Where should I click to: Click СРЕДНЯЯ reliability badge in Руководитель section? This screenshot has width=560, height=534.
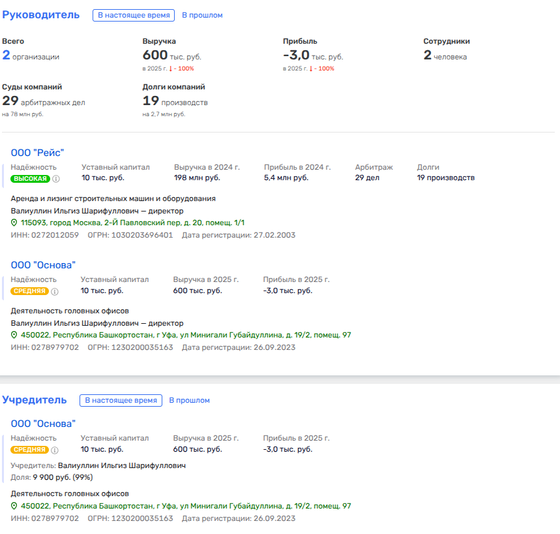tap(30, 291)
